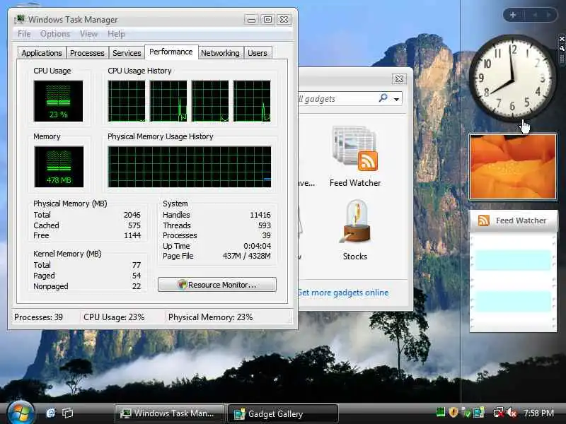Click the Clock gadget drag handle

[562, 59]
